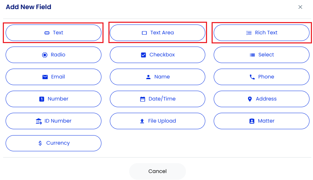The height and width of the screenshot is (180, 313).
Task: Click the Rich Text list icon
Action: pos(249,33)
